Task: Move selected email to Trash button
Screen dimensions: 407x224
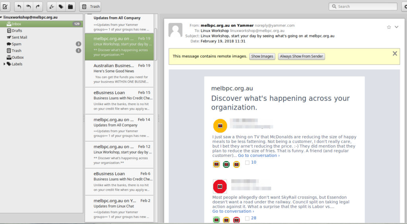Action: tap(90, 6)
